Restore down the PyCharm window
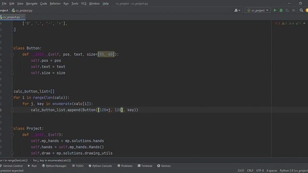308x173 pixels. [x=300, y=3]
